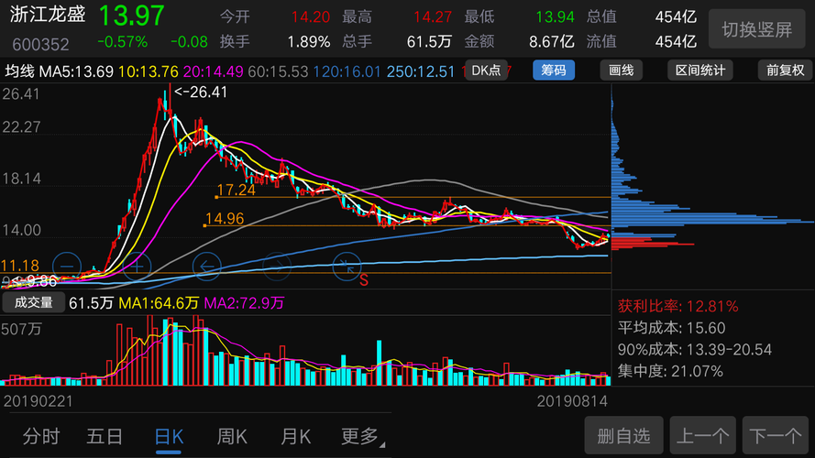Select the 日K tab
The height and width of the screenshot is (458, 815).
[x=169, y=437]
